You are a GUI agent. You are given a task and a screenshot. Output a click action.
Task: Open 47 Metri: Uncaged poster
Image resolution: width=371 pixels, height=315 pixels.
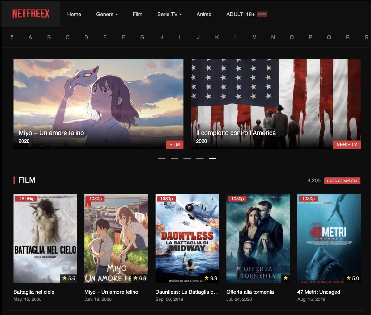pyautogui.click(x=329, y=238)
